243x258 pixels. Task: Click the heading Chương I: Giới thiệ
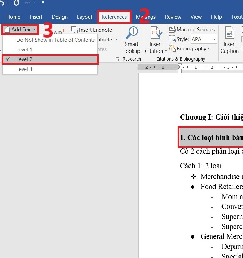tap(211, 117)
